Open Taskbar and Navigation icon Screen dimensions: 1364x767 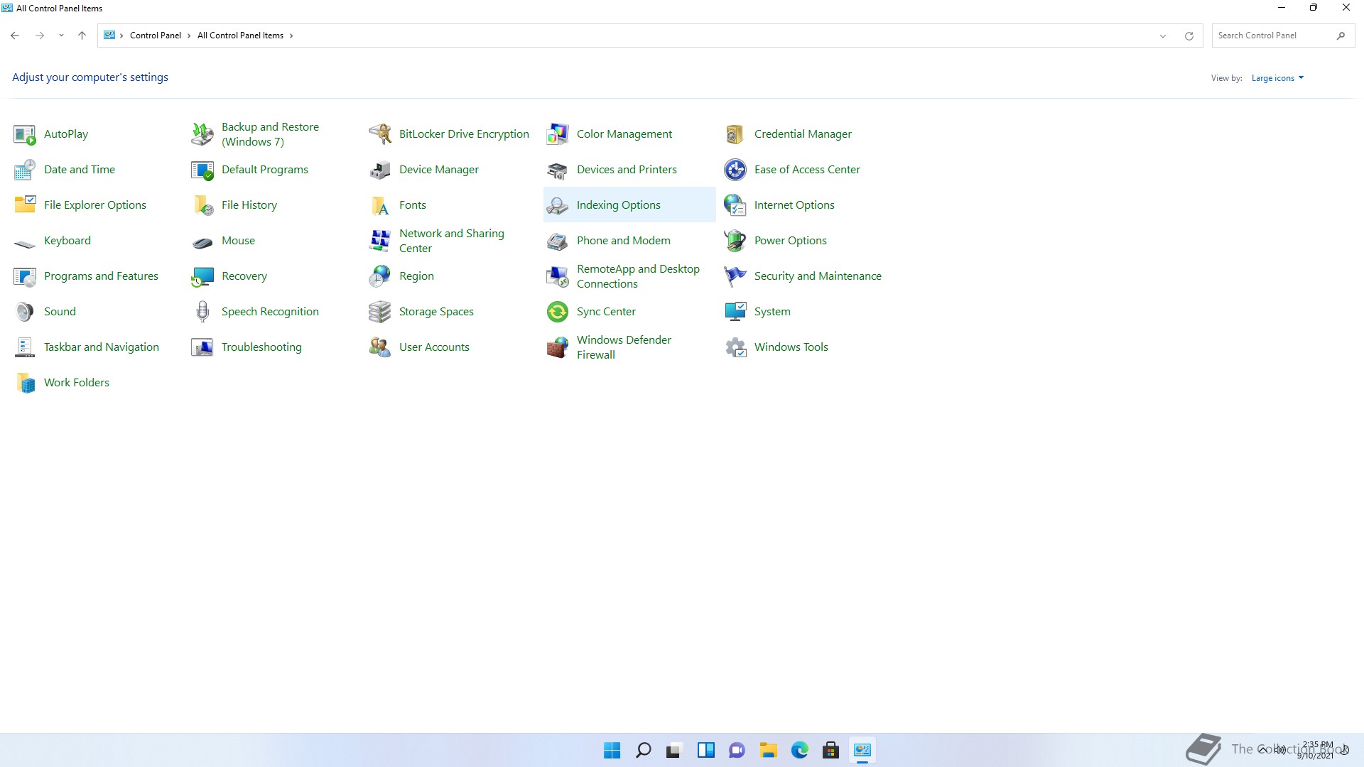coord(25,347)
